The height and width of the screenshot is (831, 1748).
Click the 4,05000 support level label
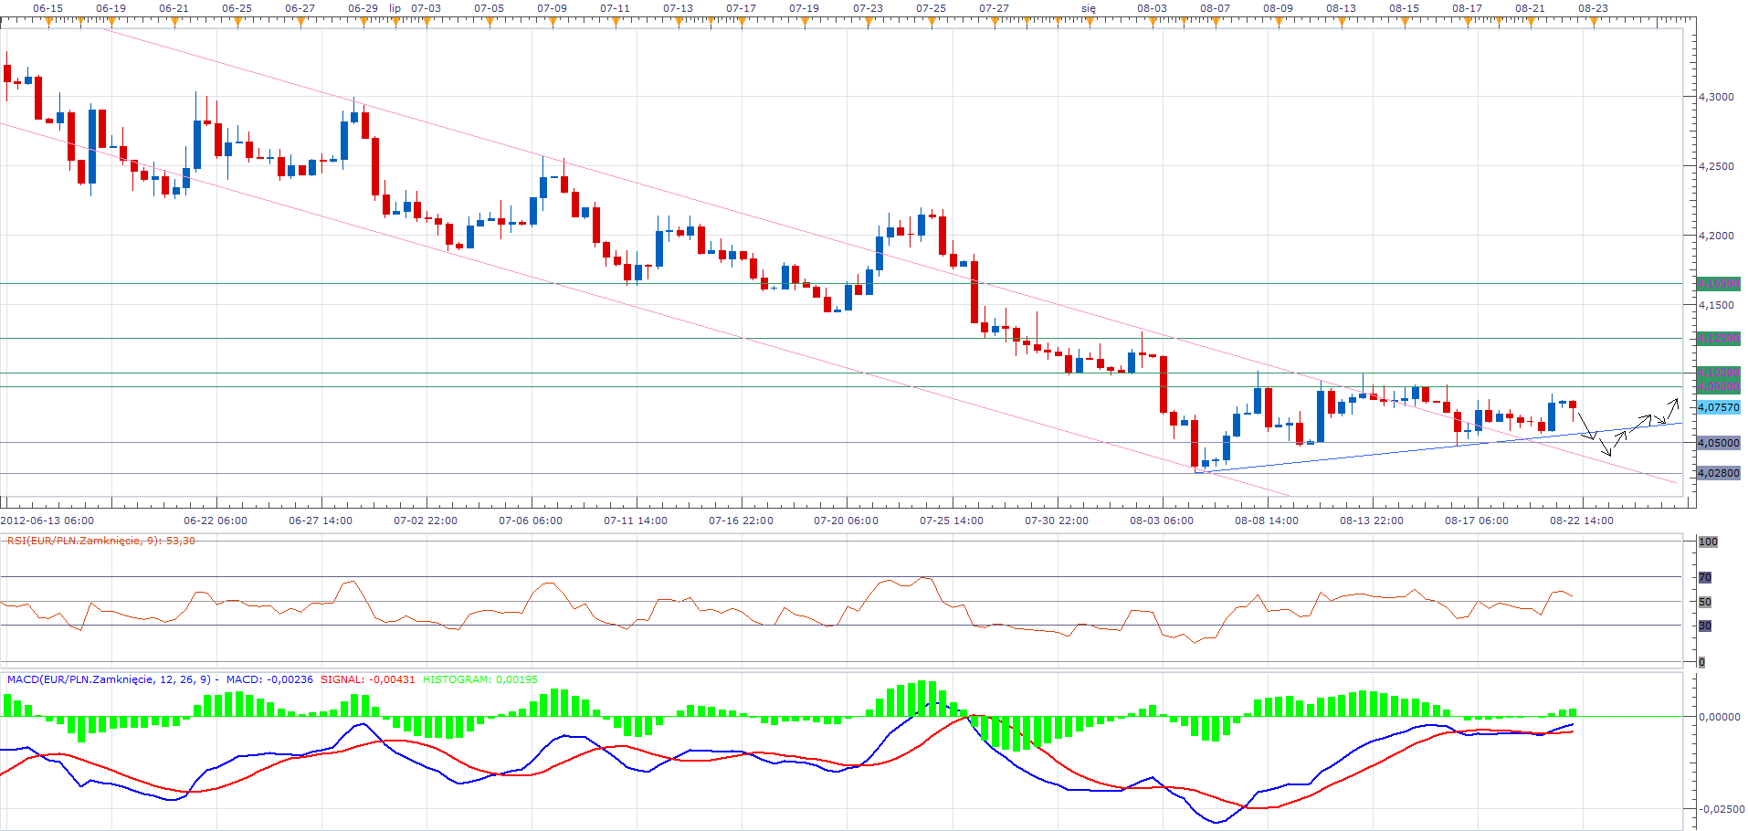coord(1718,443)
